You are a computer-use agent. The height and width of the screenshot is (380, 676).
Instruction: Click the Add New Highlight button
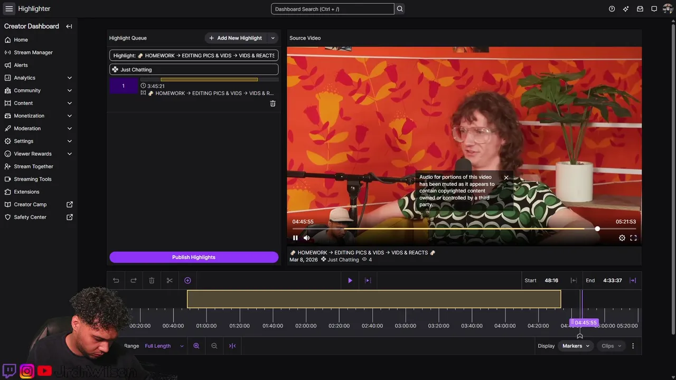(x=235, y=38)
